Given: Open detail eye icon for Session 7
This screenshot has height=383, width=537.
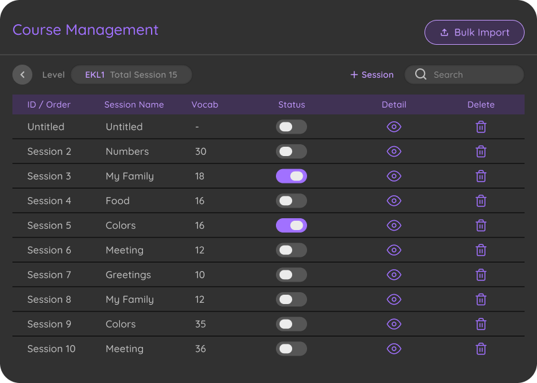Looking at the screenshot, I should [394, 275].
